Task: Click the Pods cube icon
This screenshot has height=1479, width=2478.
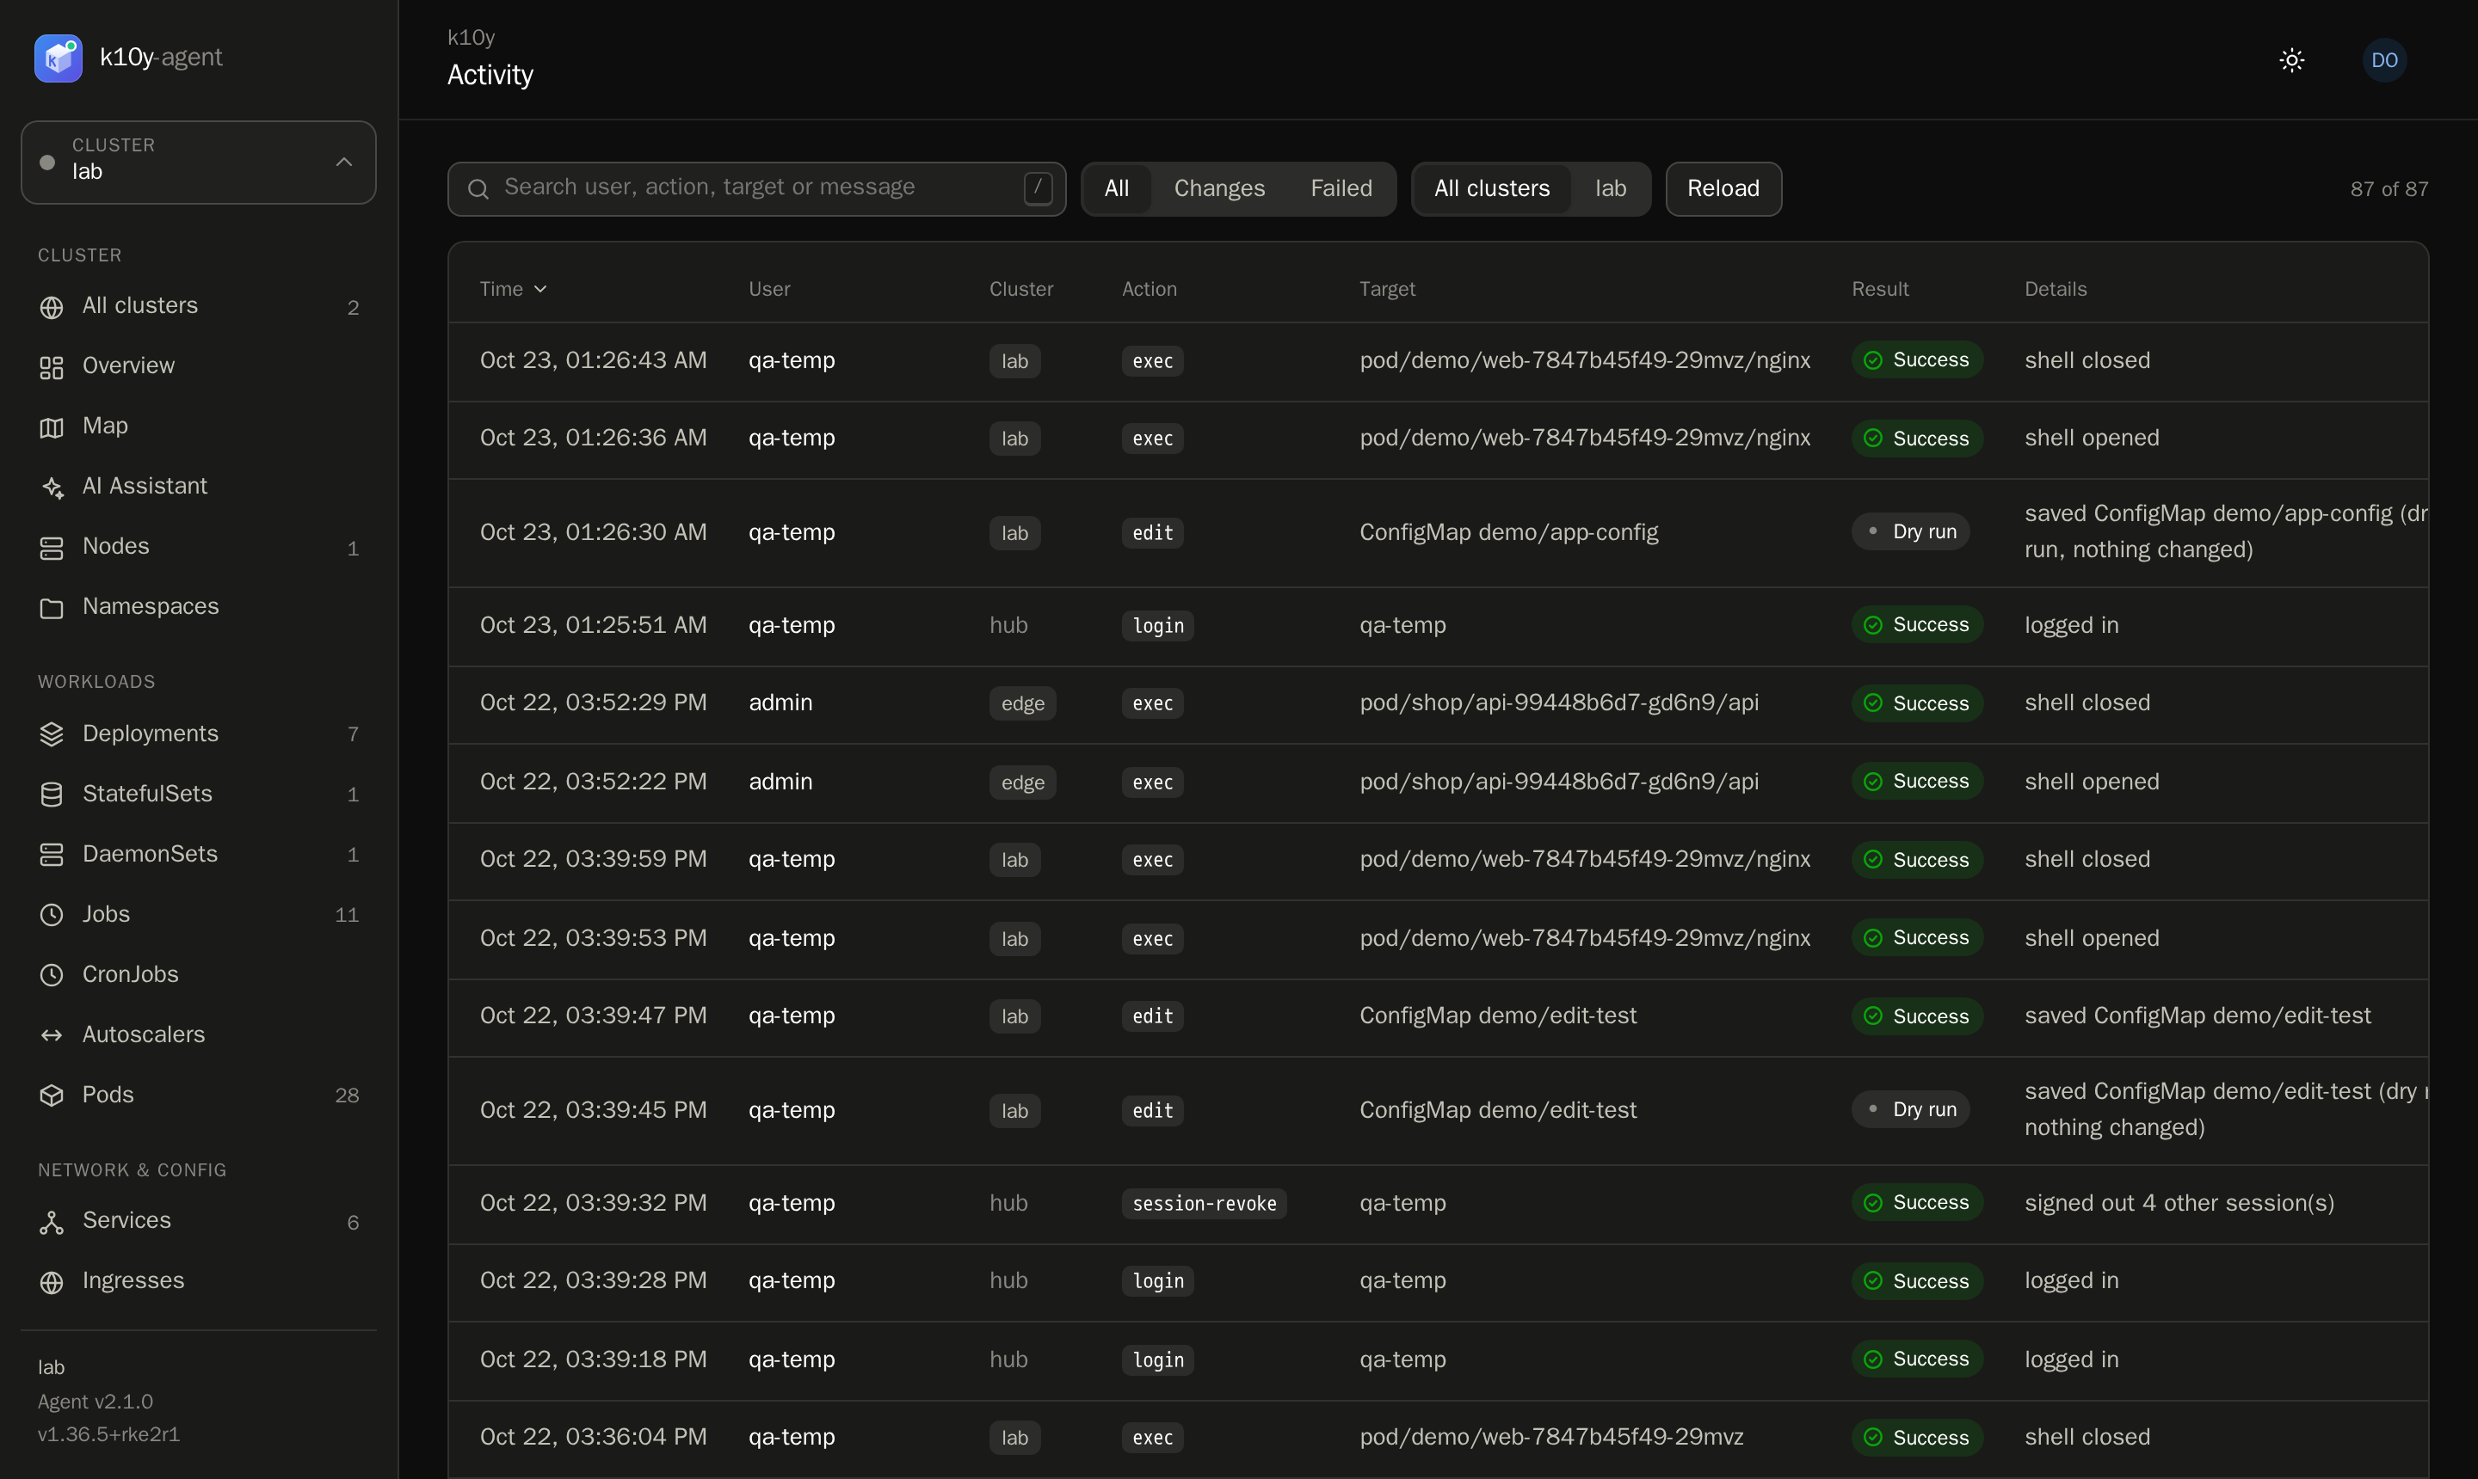Action: point(52,1095)
